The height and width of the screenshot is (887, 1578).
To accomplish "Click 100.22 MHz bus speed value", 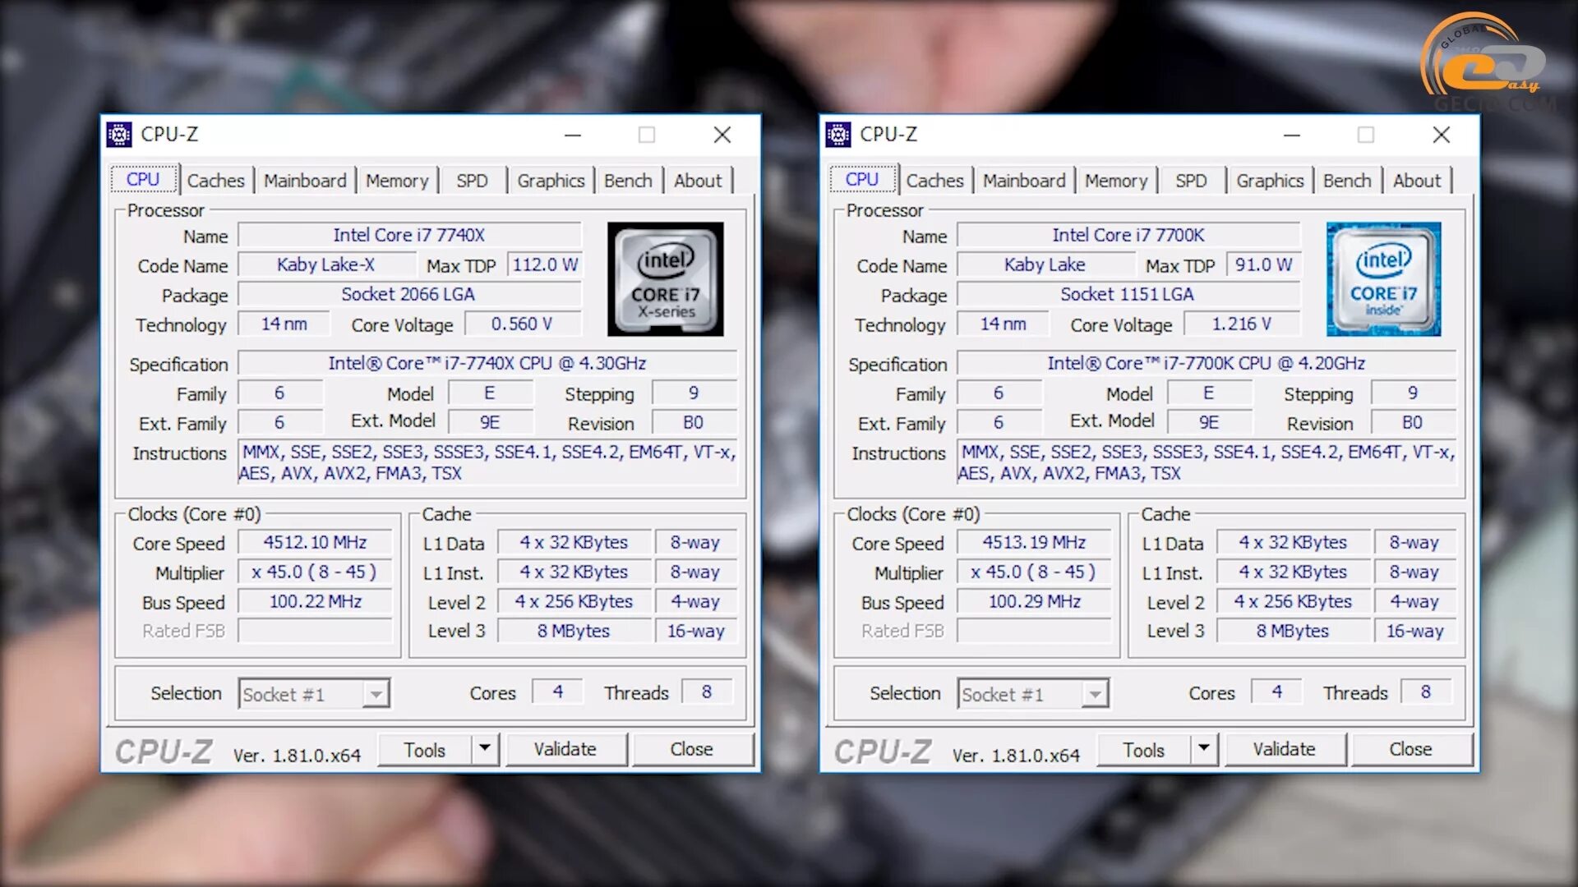I will pos(316,601).
